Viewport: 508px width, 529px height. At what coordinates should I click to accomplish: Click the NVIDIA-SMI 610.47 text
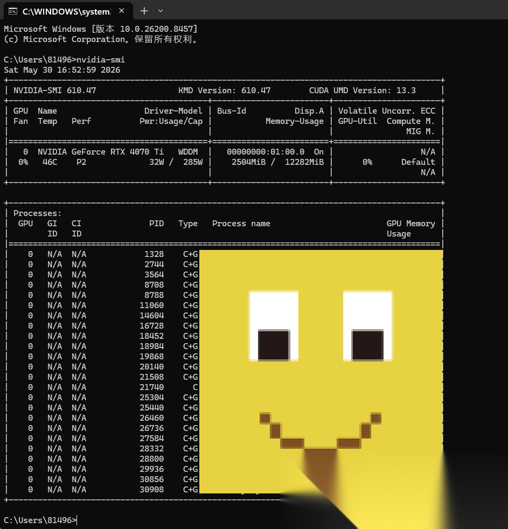click(54, 91)
